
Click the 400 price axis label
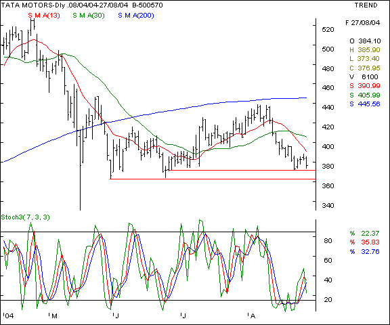[x=328, y=147]
